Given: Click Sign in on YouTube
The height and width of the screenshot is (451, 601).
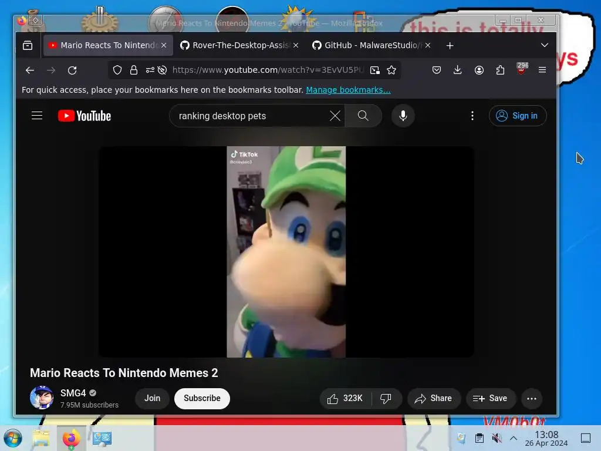Looking at the screenshot, I should pyautogui.click(x=518, y=116).
